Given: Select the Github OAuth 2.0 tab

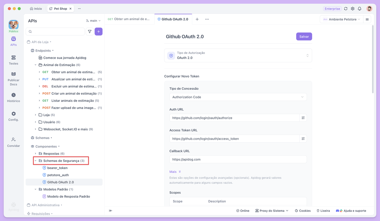Looking at the screenshot, I should click(173, 19).
